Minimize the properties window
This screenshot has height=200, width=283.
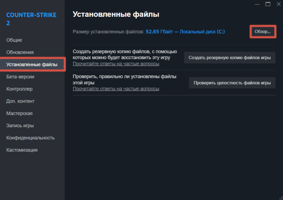click(257, 4)
